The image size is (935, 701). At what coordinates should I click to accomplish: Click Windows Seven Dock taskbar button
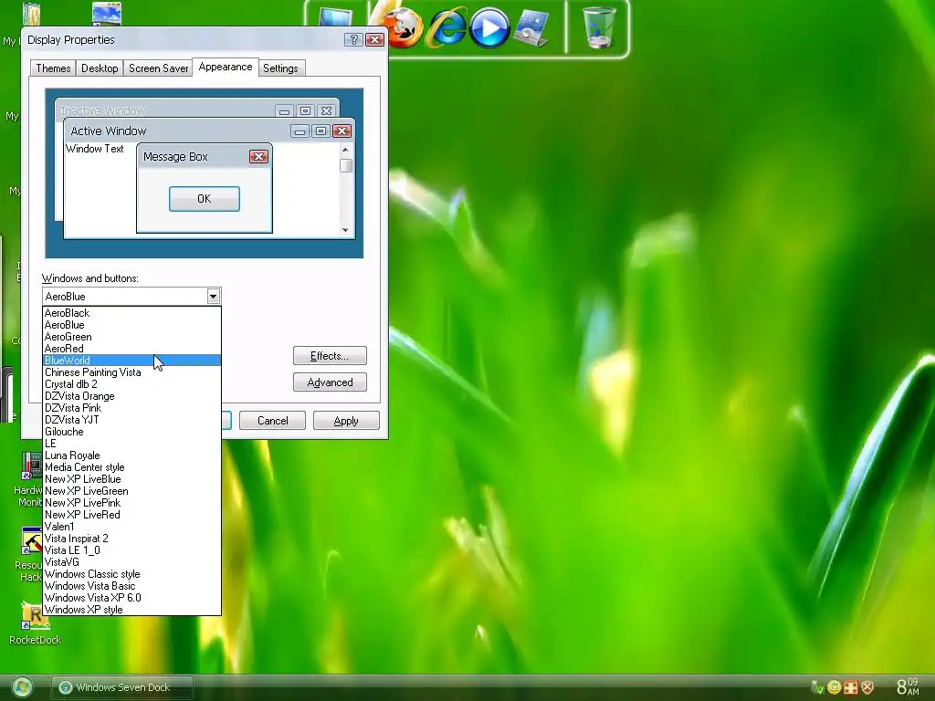pos(122,687)
